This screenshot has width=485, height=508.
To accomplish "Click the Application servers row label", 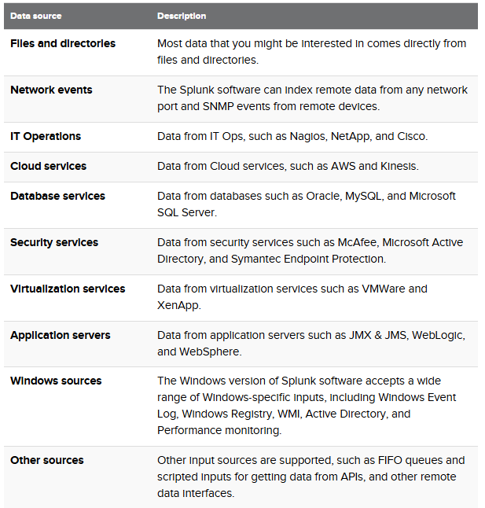I will coord(61,335).
